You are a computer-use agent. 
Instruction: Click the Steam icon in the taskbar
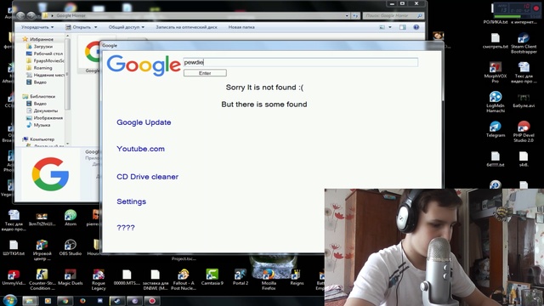pyautogui.click(x=117, y=301)
